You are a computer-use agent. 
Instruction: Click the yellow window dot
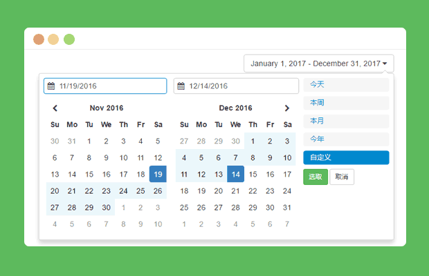tap(53, 39)
